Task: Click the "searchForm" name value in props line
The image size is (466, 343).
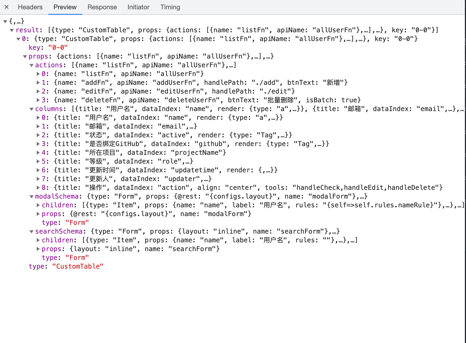Action: tap(192, 249)
